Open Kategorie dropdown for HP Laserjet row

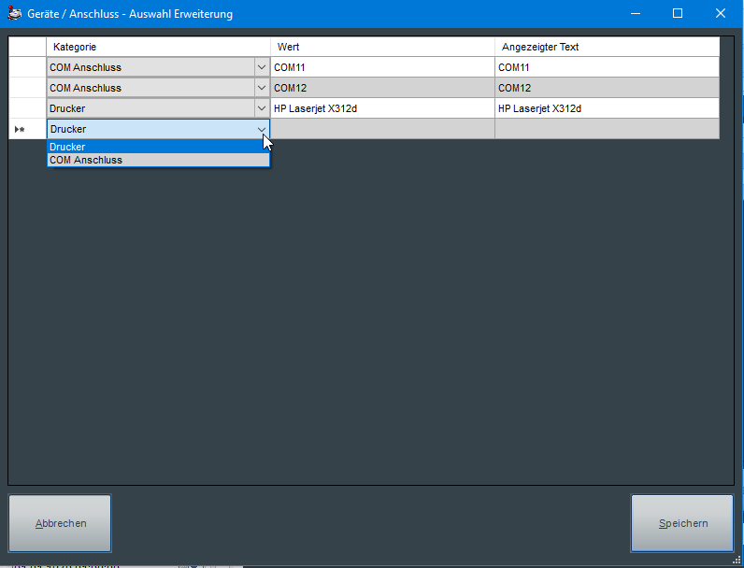coord(261,108)
